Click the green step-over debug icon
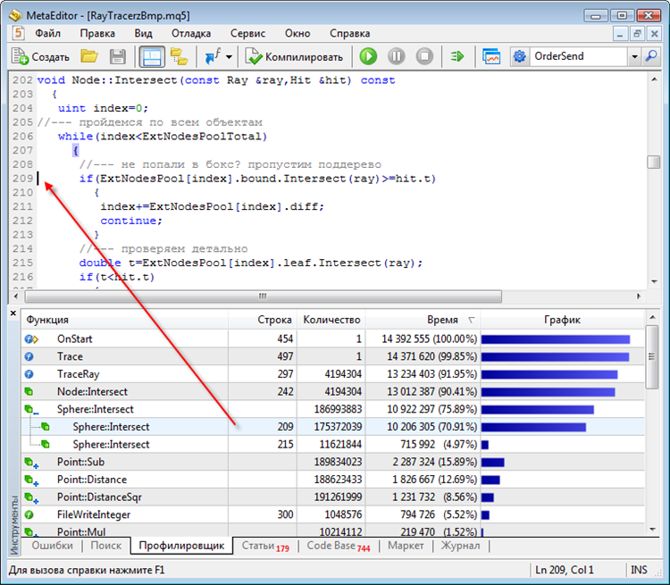 tap(457, 56)
